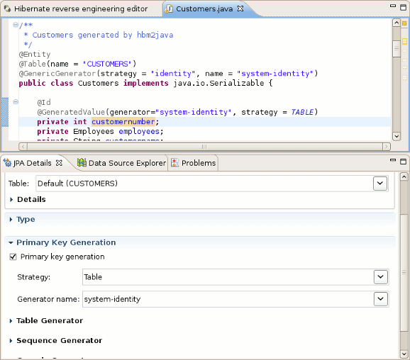Click the editor horizontal scrollbar right arrow
410x360 pixels.
pos(386,147)
